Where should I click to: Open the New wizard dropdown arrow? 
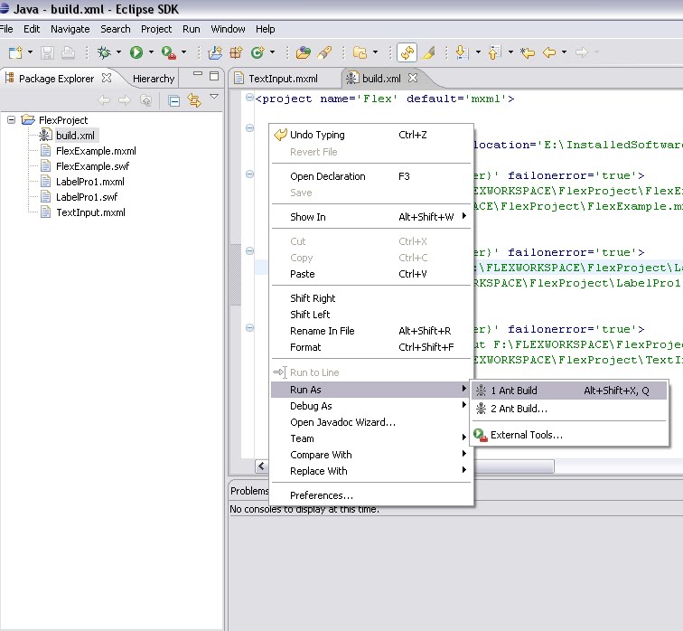30,52
